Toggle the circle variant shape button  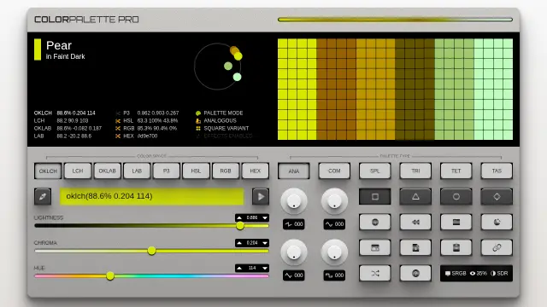tap(456, 197)
